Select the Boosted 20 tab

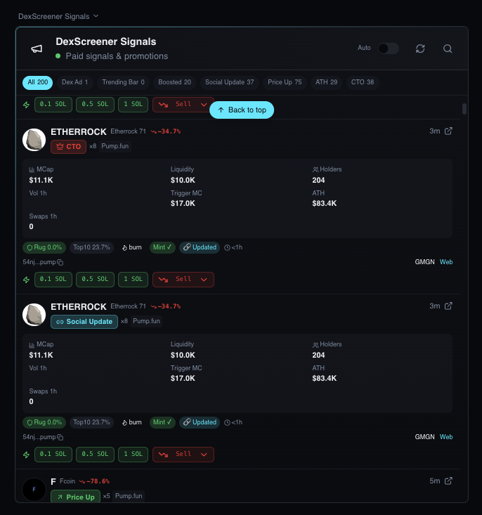tap(174, 82)
